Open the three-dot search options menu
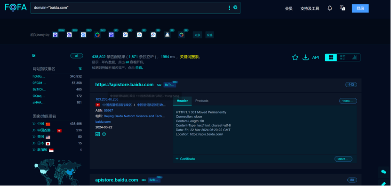This screenshot has height=186, width=391. pyautogui.click(x=230, y=8)
